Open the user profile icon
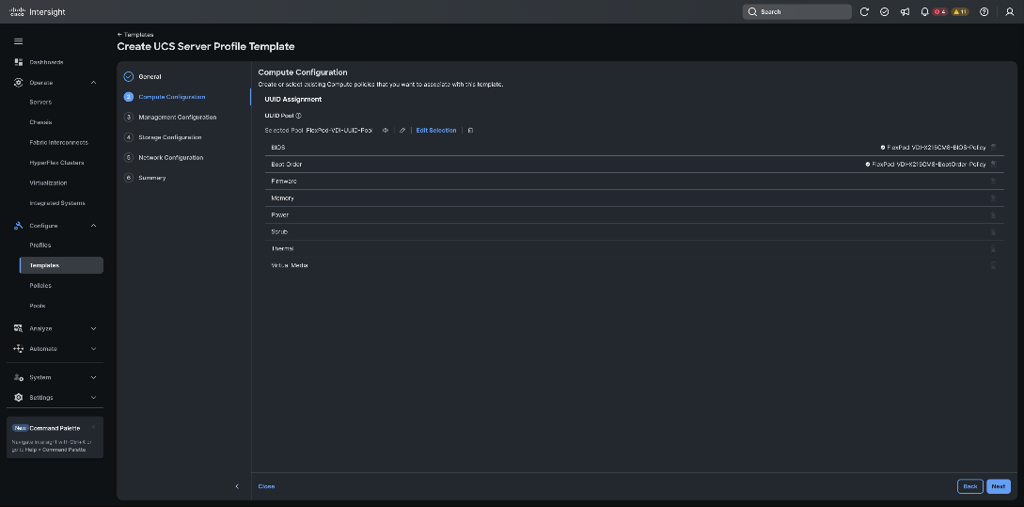This screenshot has width=1024, height=507. click(x=1009, y=12)
